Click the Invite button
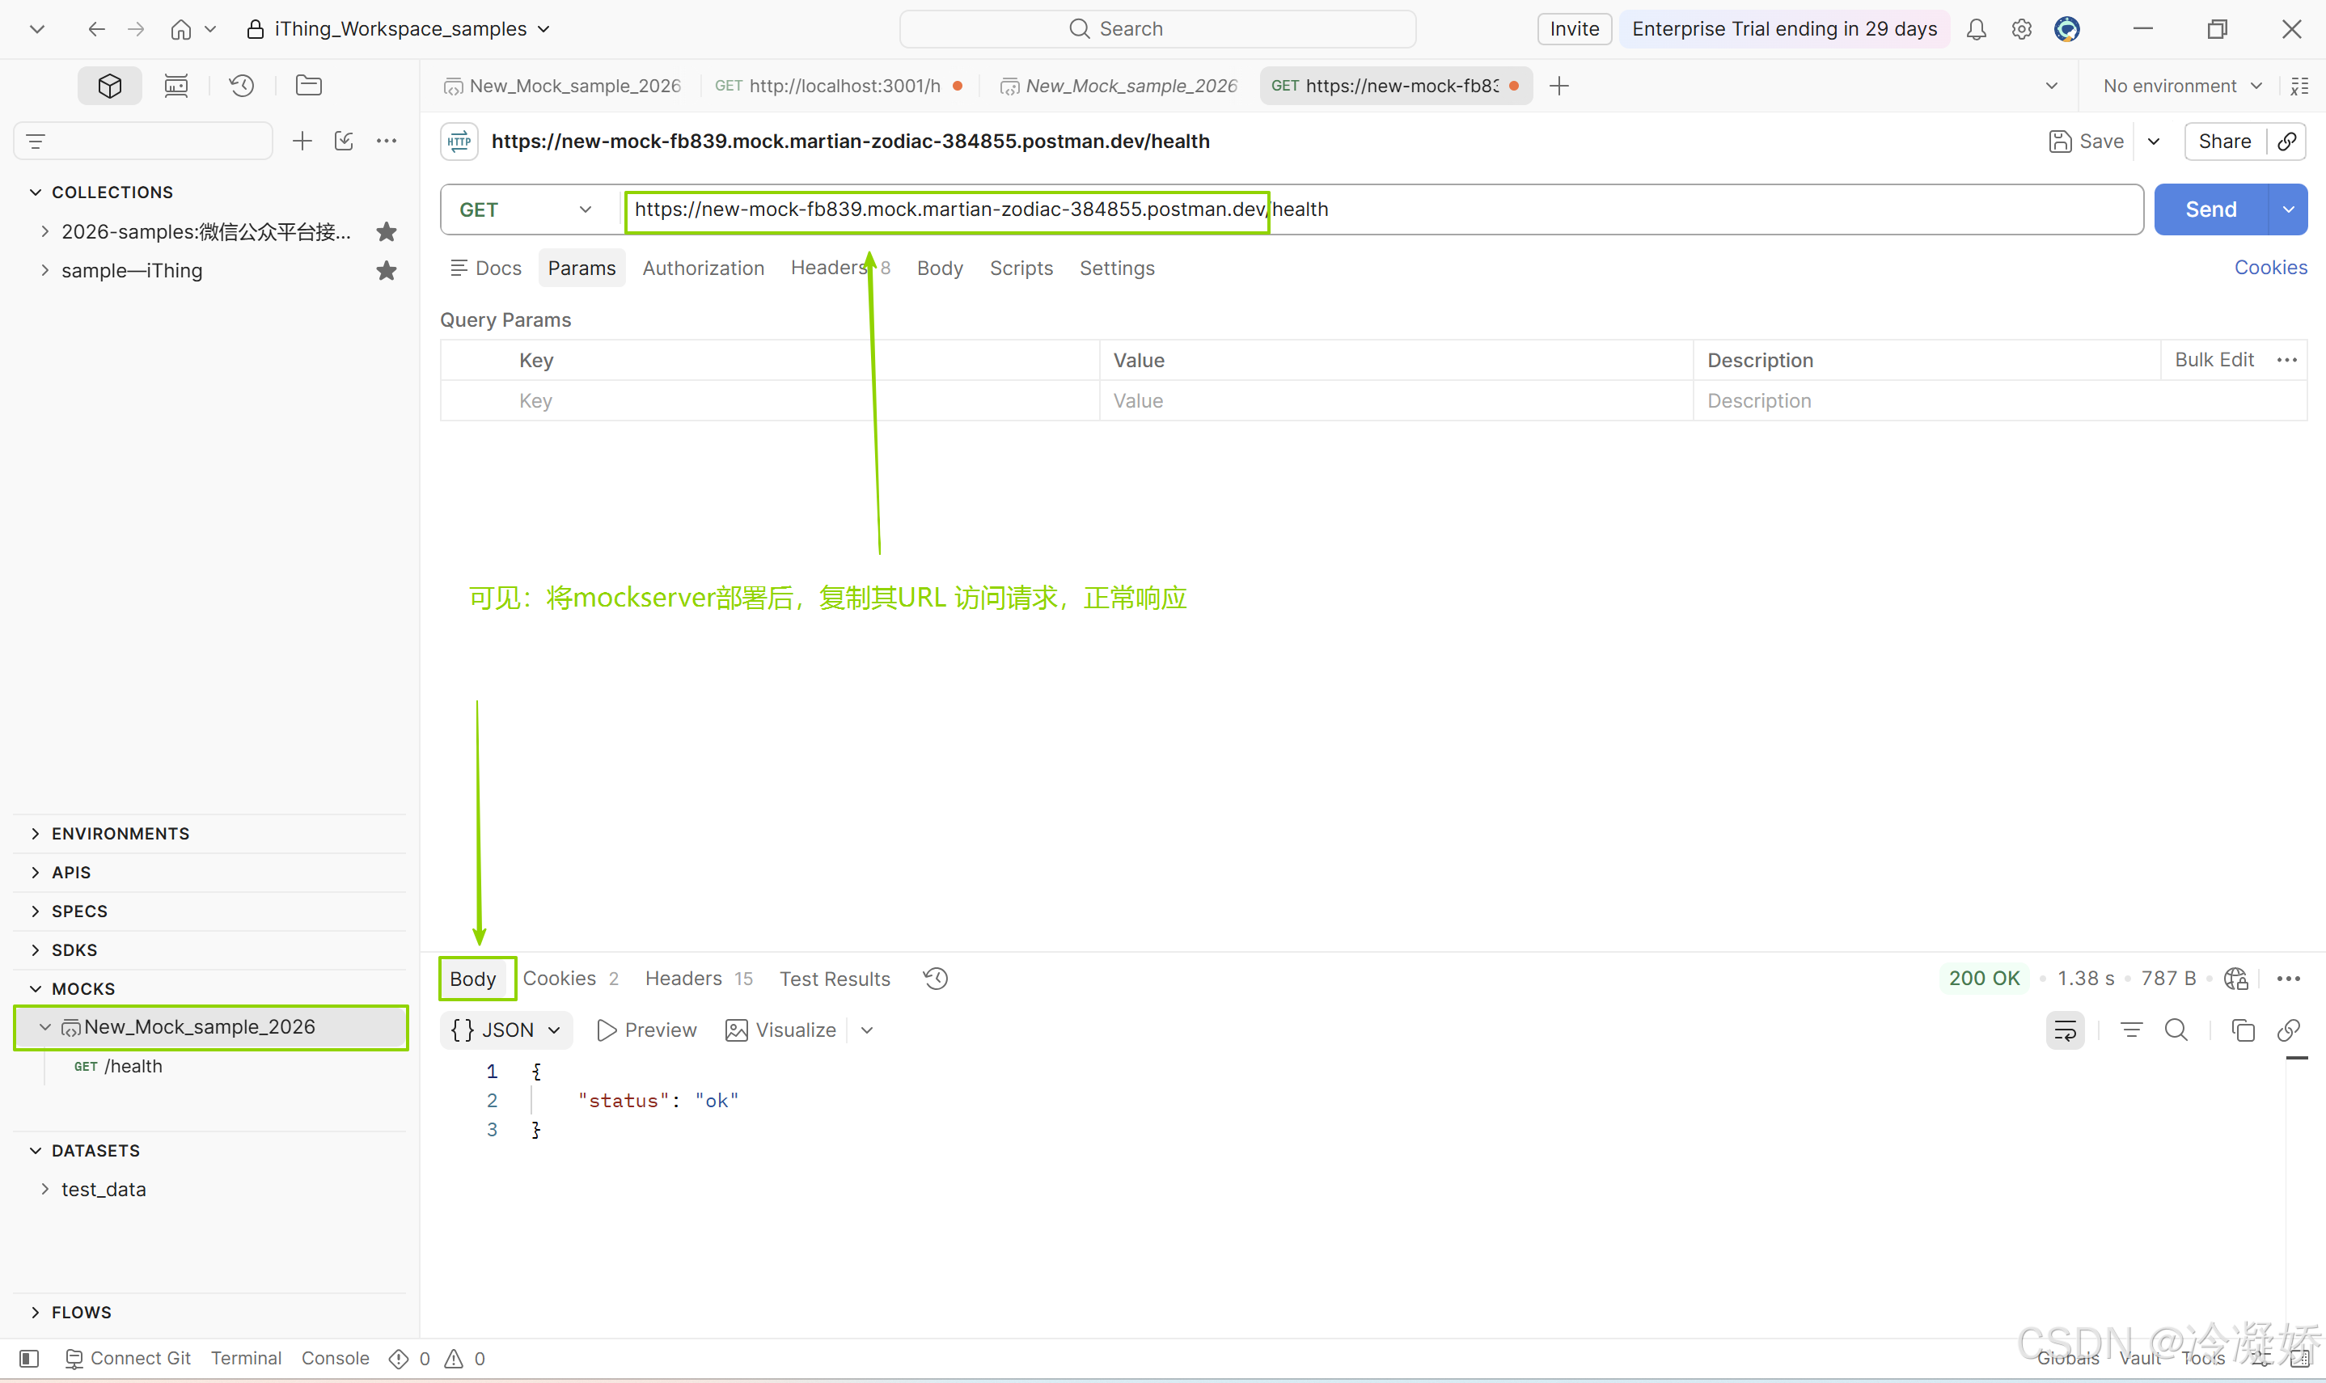 click(1574, 29)
